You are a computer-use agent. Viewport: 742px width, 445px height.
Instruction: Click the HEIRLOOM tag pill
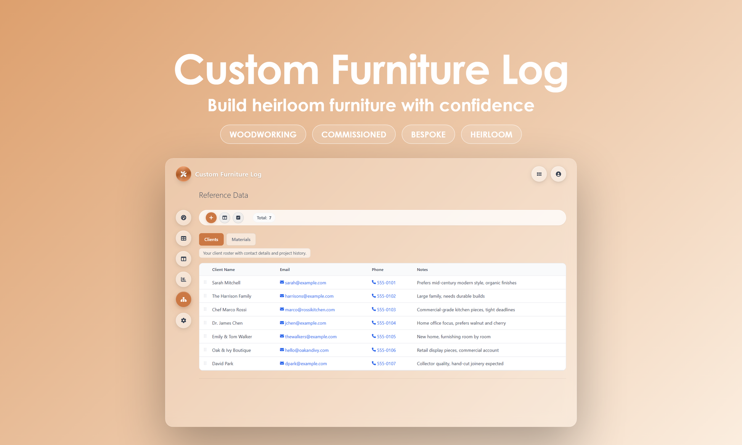click(x=491, y=134)
